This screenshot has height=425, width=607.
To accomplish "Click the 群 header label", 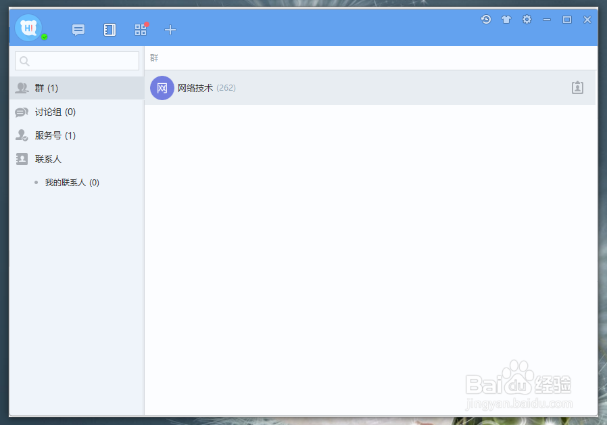I will (154, 58).
